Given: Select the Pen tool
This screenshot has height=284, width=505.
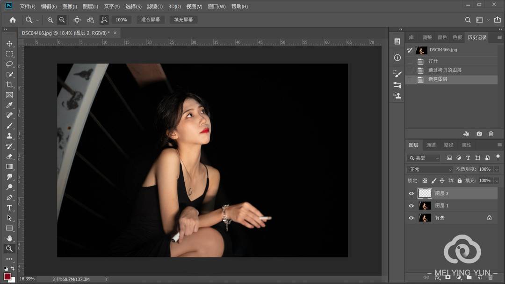Looking at the screenshot, I should pos(9,197).
